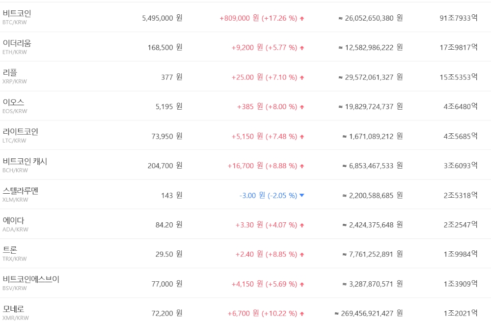
Task: Click the up arrow in Litecoin row
Action: (x=302, y=136)
